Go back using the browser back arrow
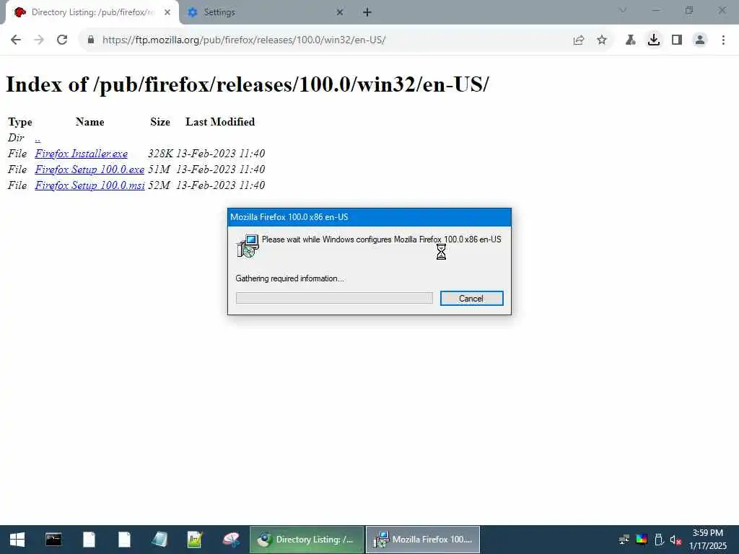 pyautogui.click(x=16, y=40)
